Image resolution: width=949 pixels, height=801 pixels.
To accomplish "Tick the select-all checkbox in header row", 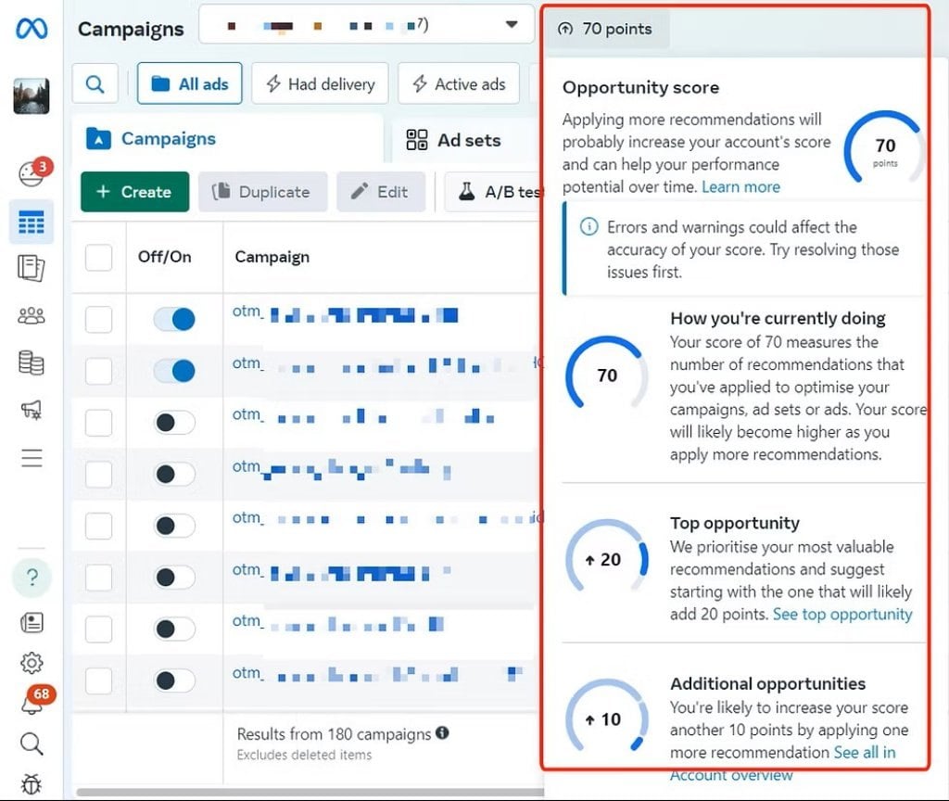I will point(98,258).
